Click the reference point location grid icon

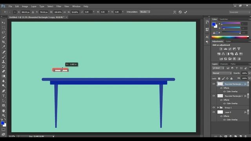pyautogui.click(x=15, y=12)
